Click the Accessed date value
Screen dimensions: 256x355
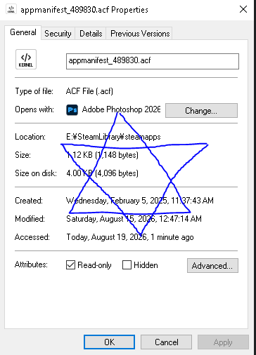point(130,237)
